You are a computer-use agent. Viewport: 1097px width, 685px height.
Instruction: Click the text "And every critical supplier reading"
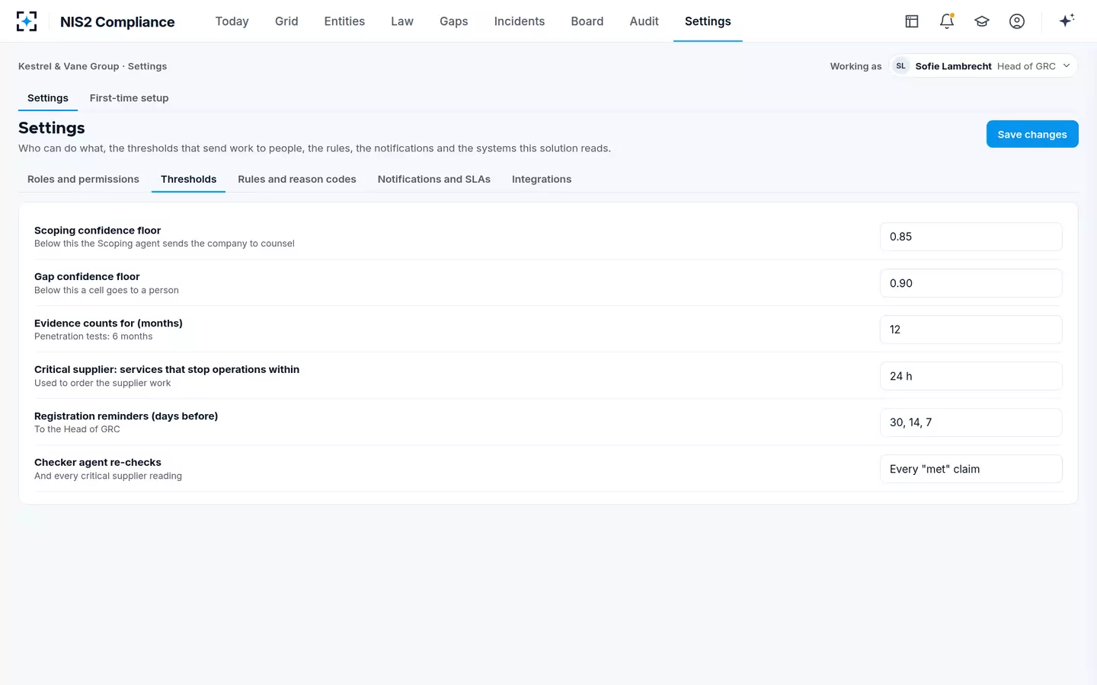coord(108,476)
